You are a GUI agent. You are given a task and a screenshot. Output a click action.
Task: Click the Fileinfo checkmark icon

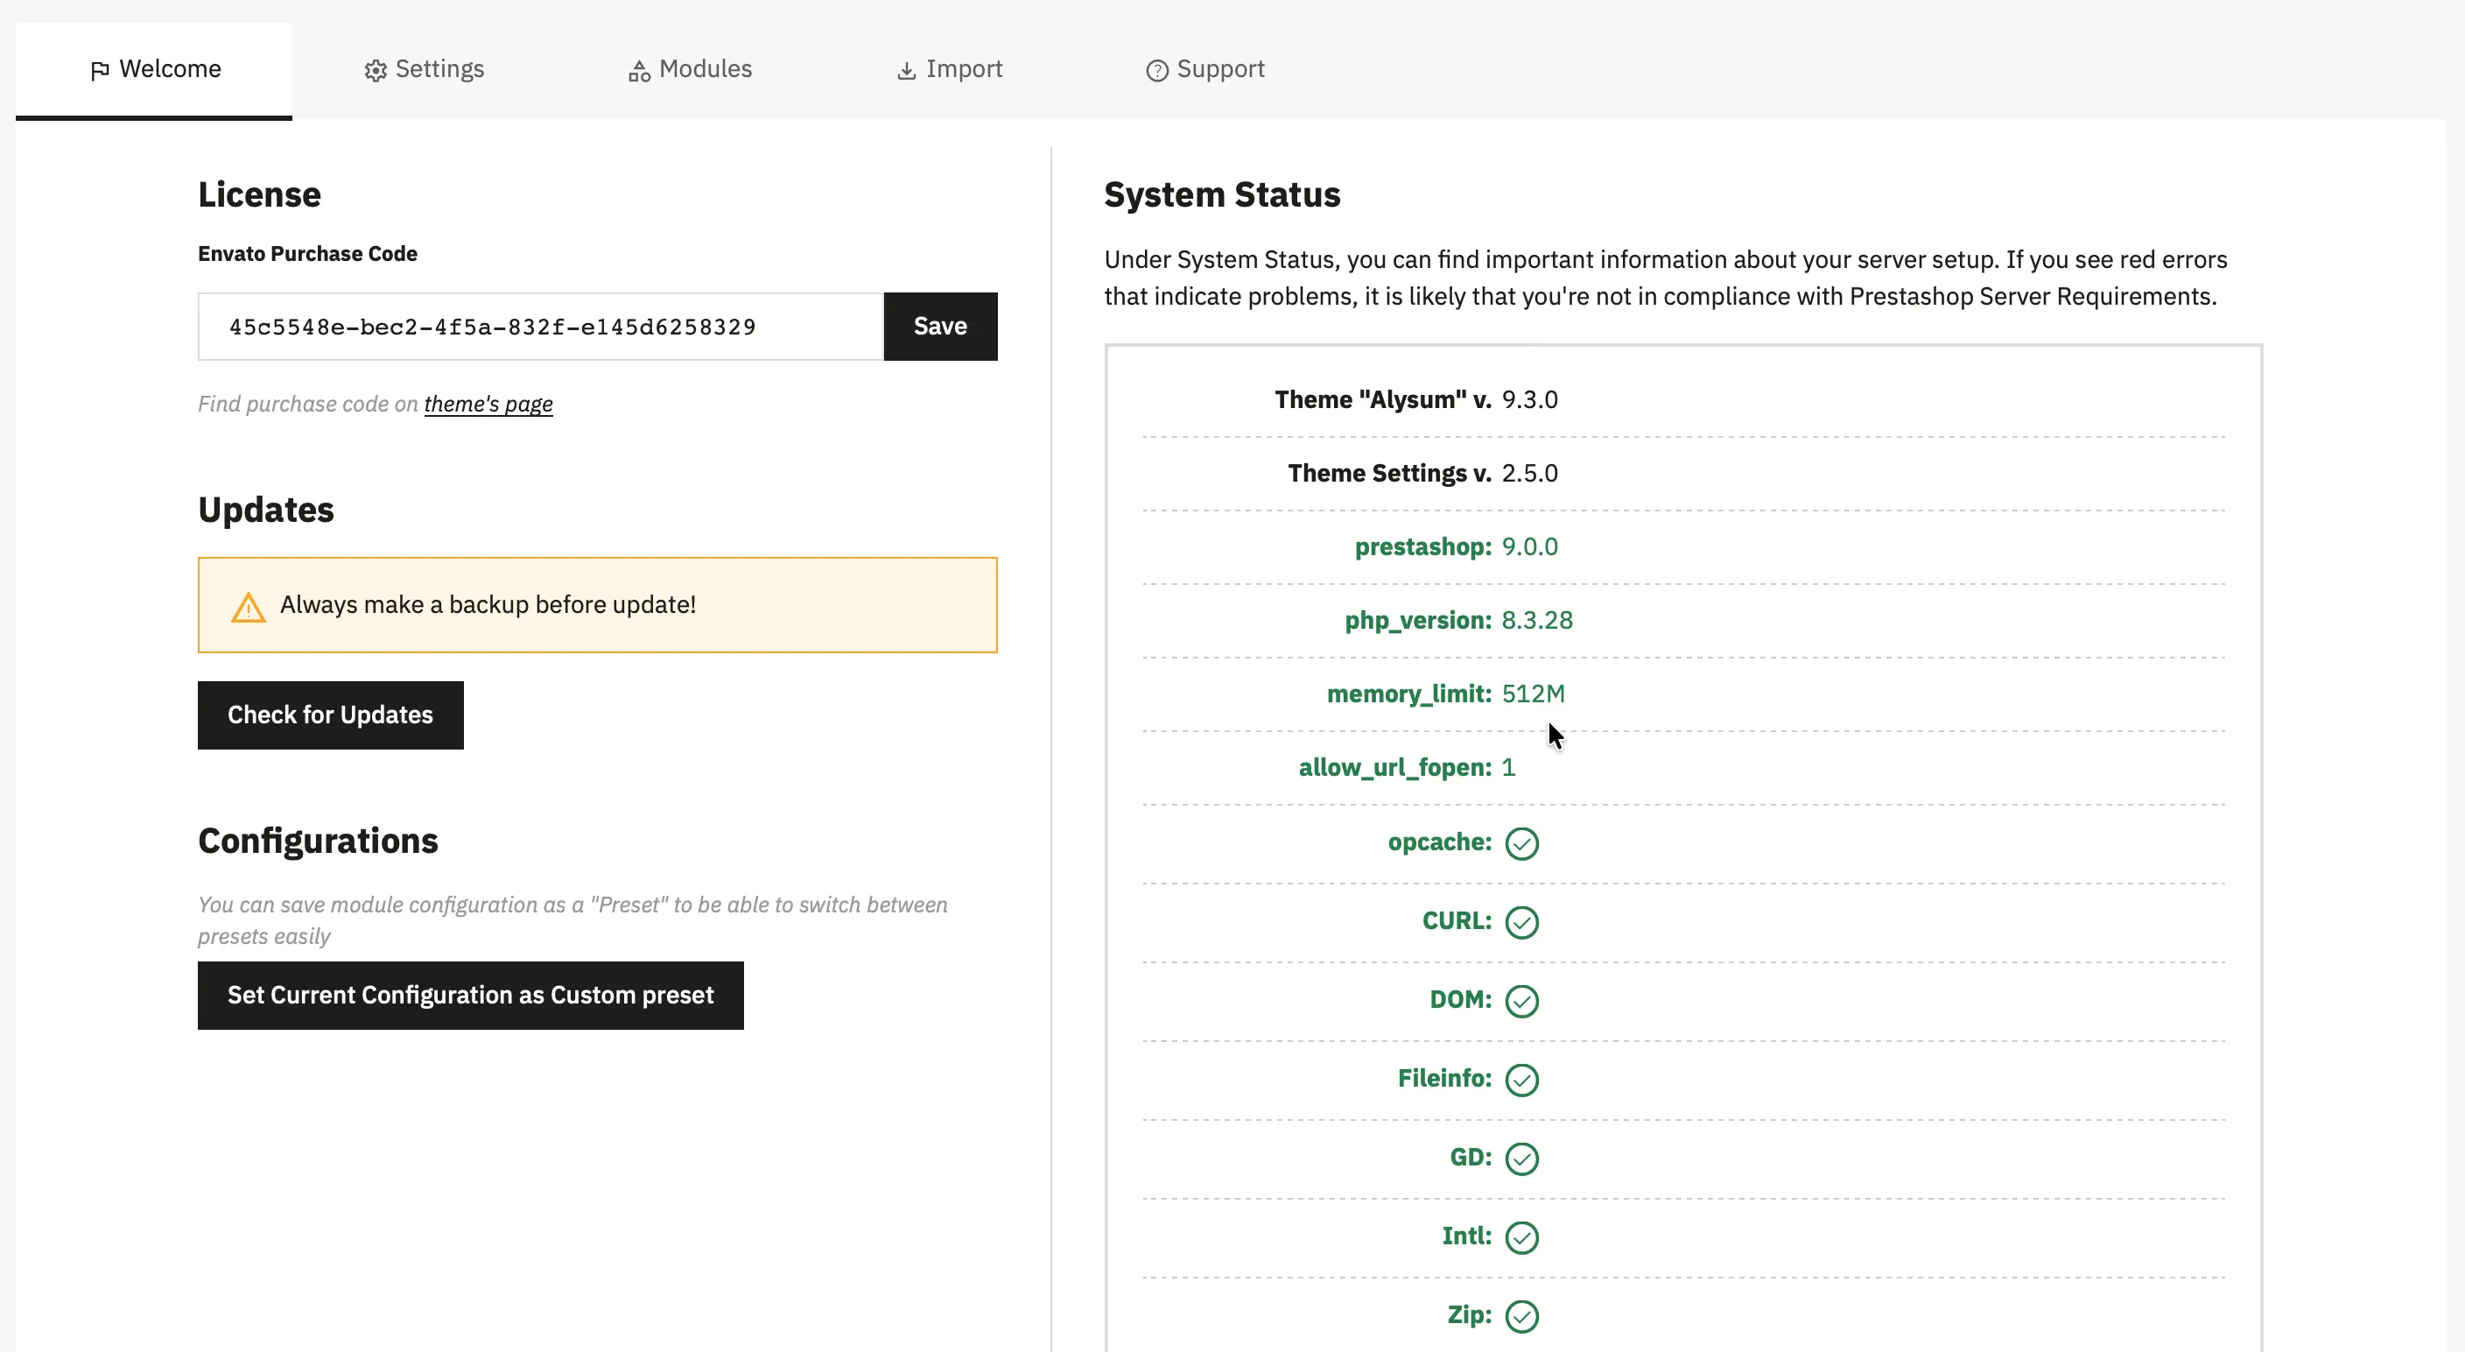click(x=1521, y=1080)
